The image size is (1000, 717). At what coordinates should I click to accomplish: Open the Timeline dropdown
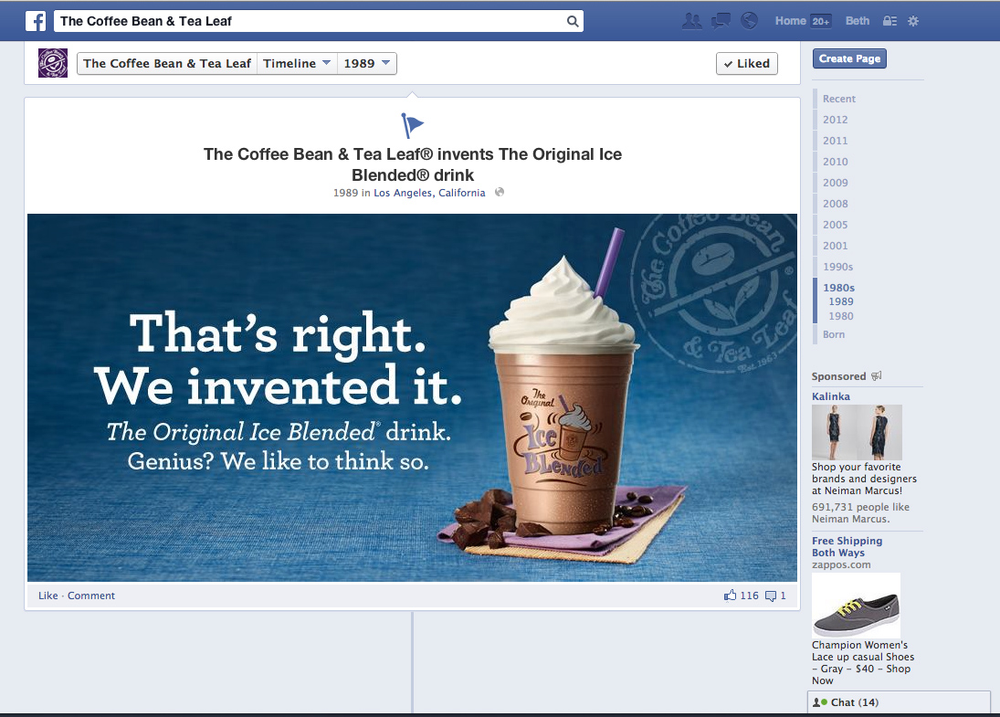(297, 63)
